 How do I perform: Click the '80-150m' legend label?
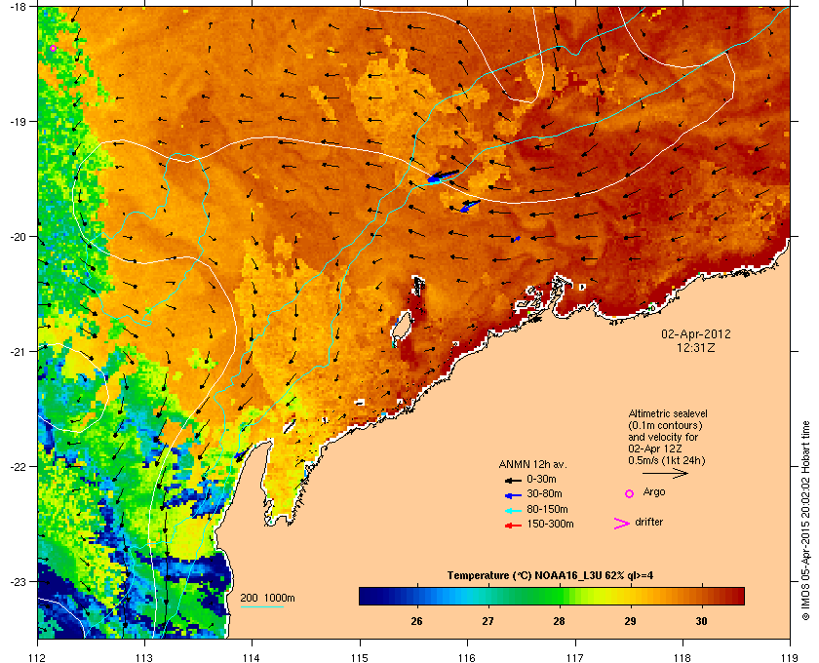pyautogui.click(x=547, y=509)
